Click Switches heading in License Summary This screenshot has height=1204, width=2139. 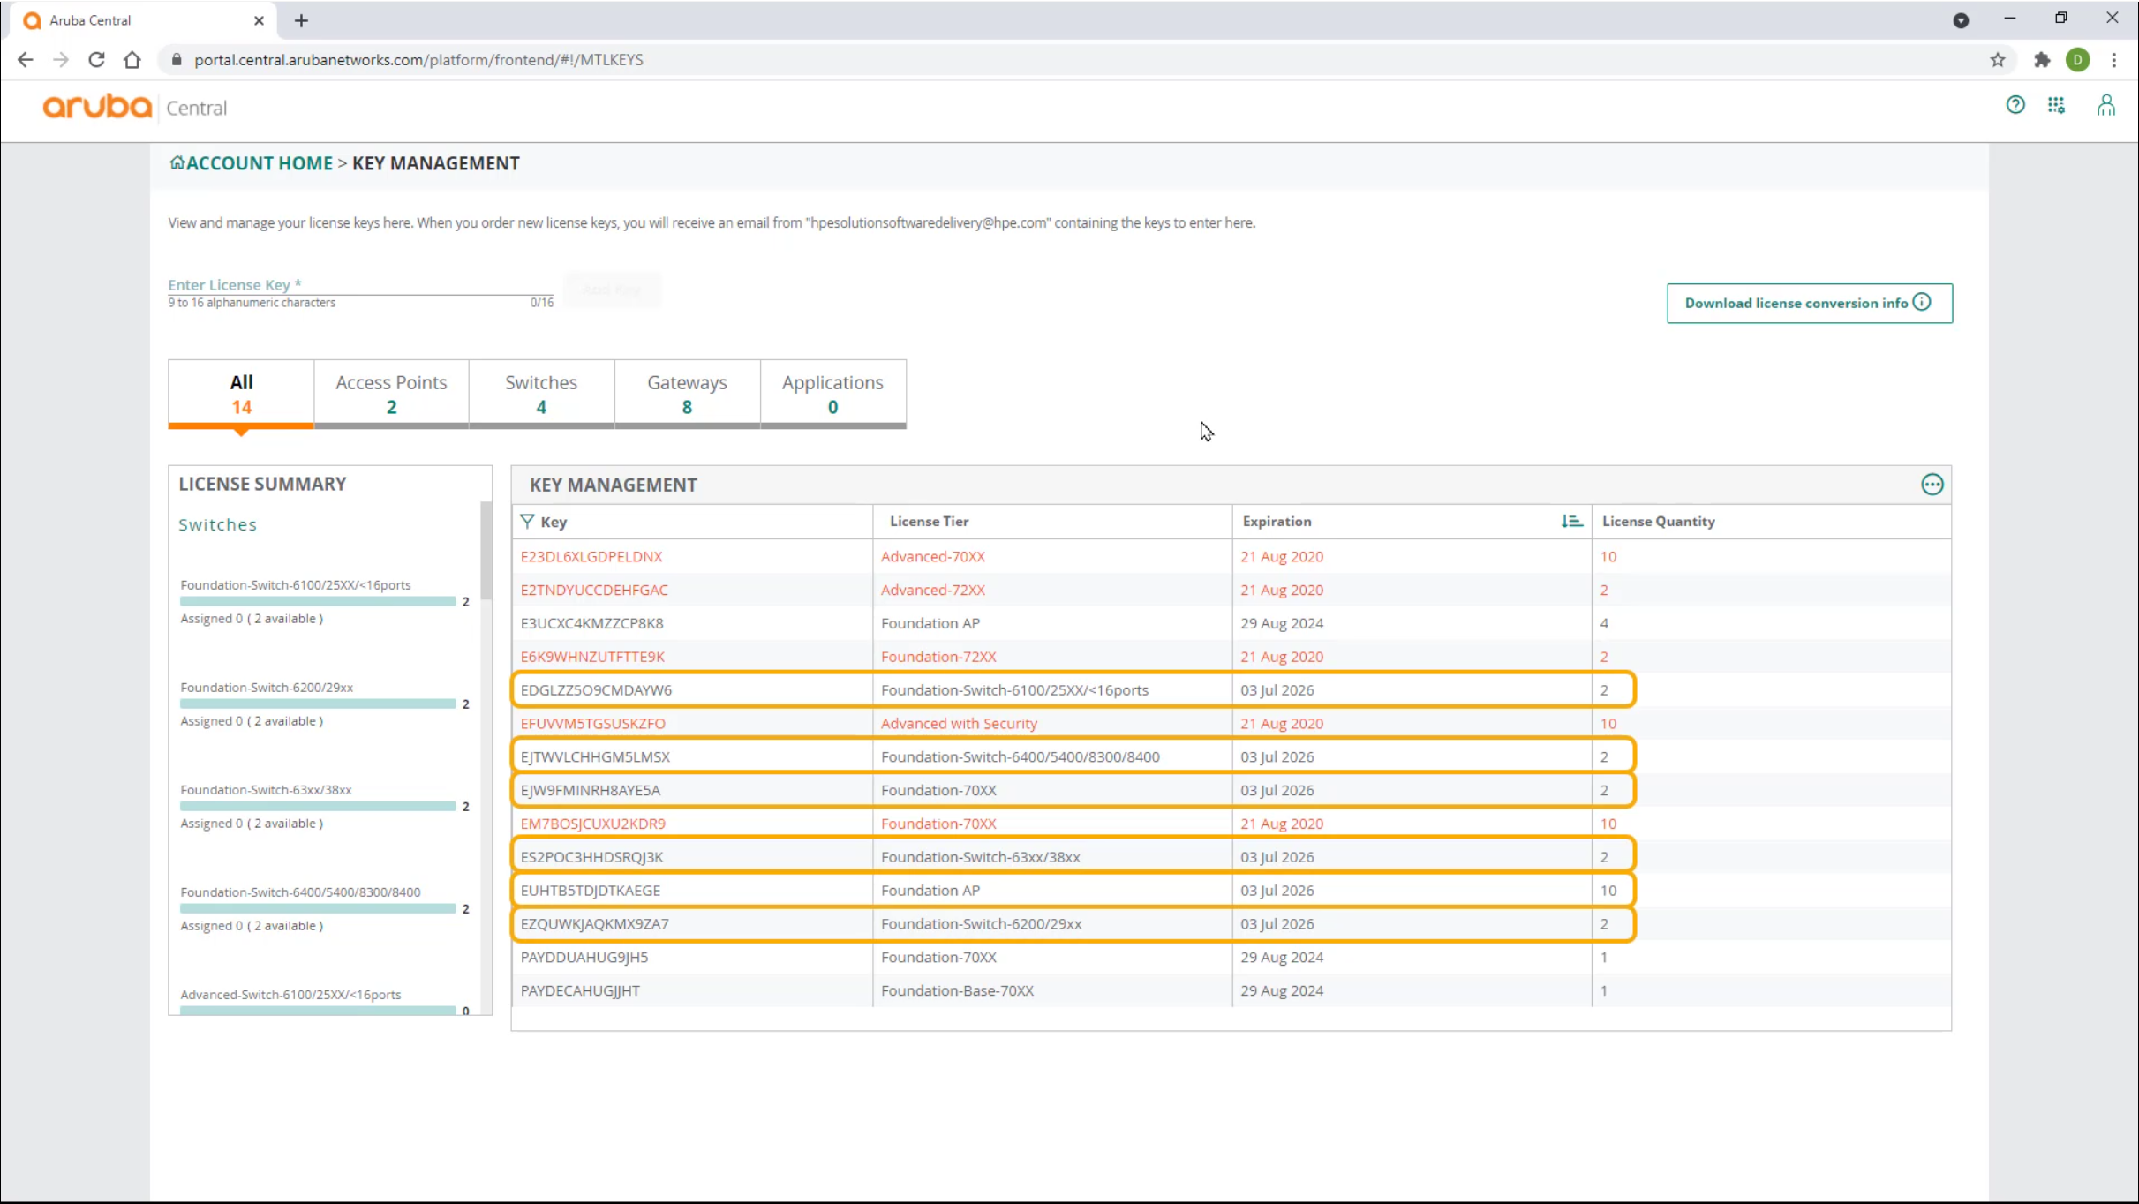tap(217, 524)
